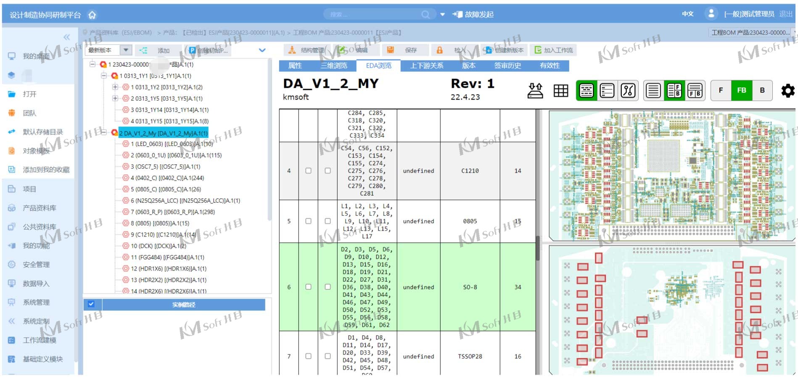Image resolution: width=798 pixels, height=378 pixels.
Task: Toggle the 实例路径 checkbox
Action: coord(92,304)
